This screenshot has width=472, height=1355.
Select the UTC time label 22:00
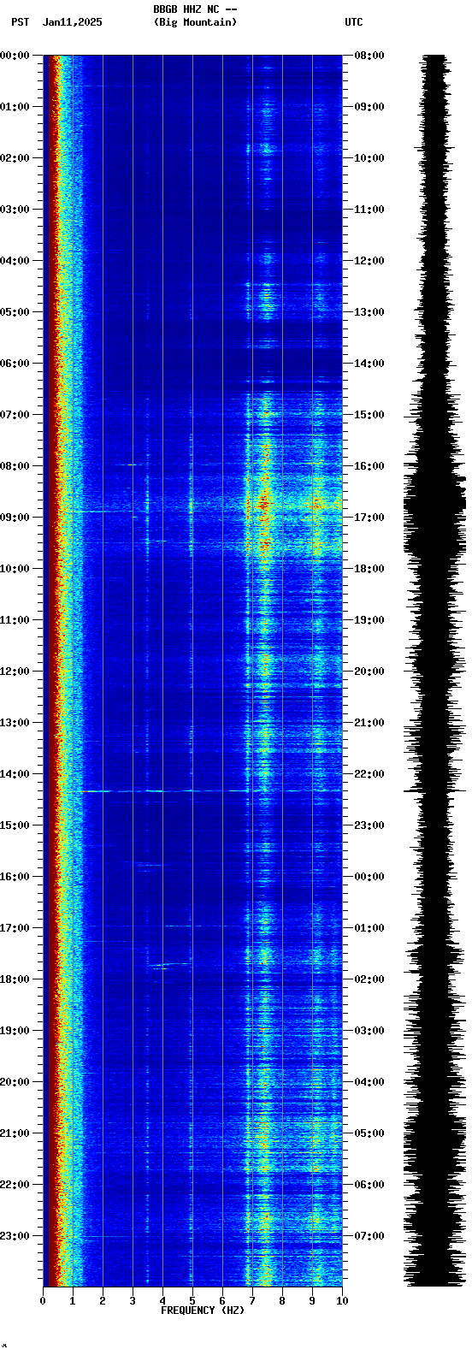click(369, 774)
